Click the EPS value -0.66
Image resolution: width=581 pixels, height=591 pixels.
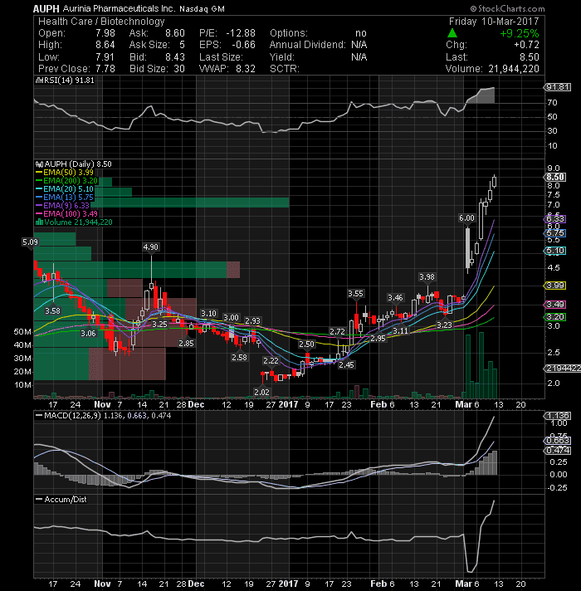pyautogui.click(x=243, y=45)
